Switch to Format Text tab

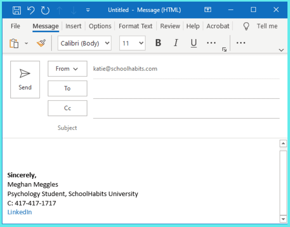pyautogui.click(x=136, y=26)
